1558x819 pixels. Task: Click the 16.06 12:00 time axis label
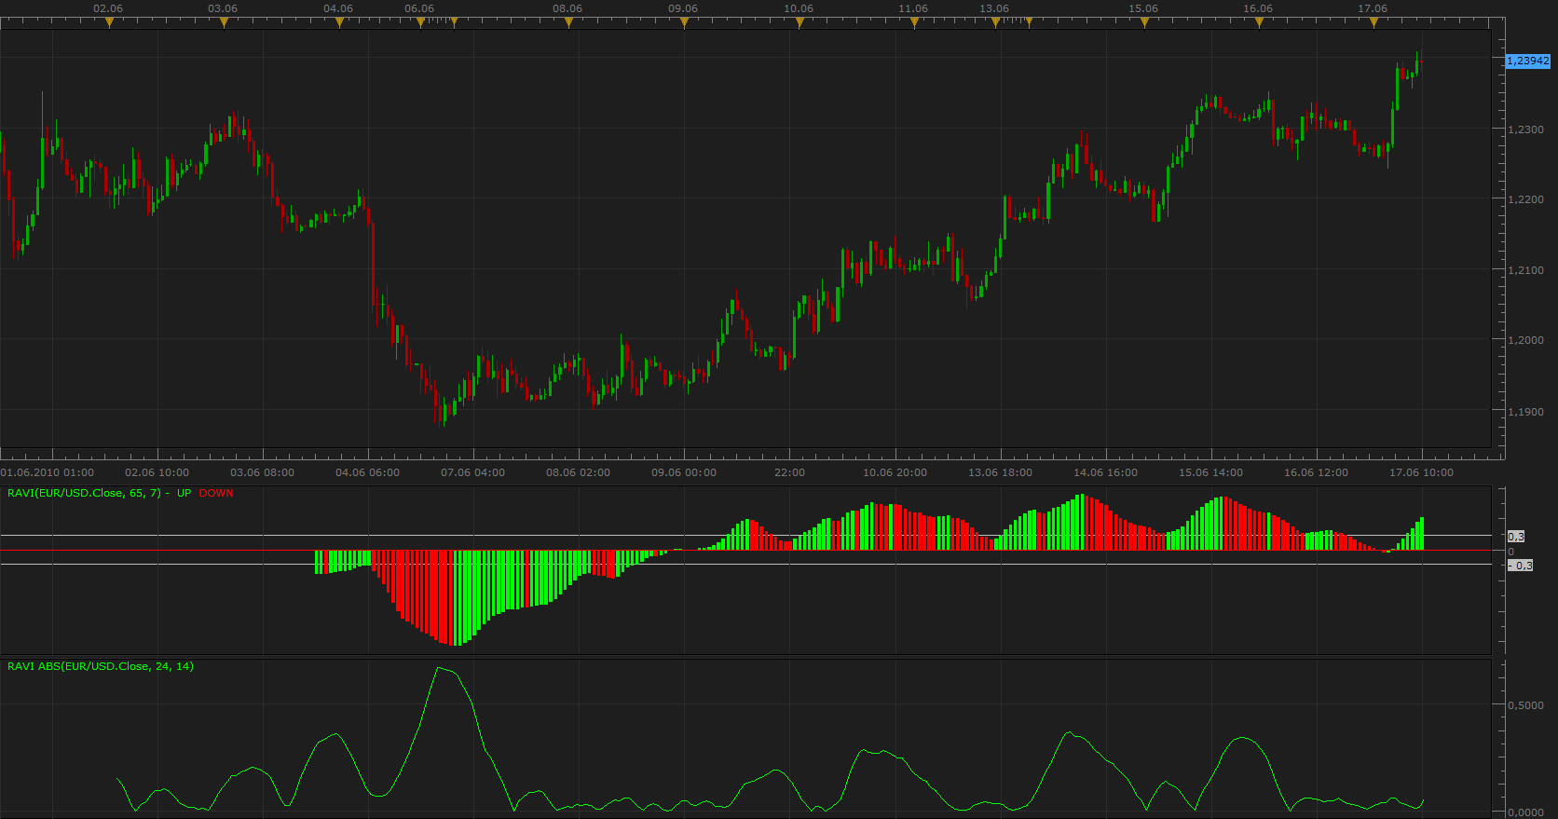(x=1316, y=472)
